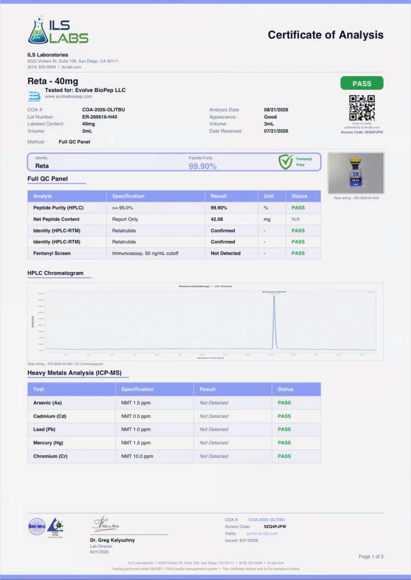Click the tall peak in the HPLC chromatogram
411x580 pixels.
point(274,322)
